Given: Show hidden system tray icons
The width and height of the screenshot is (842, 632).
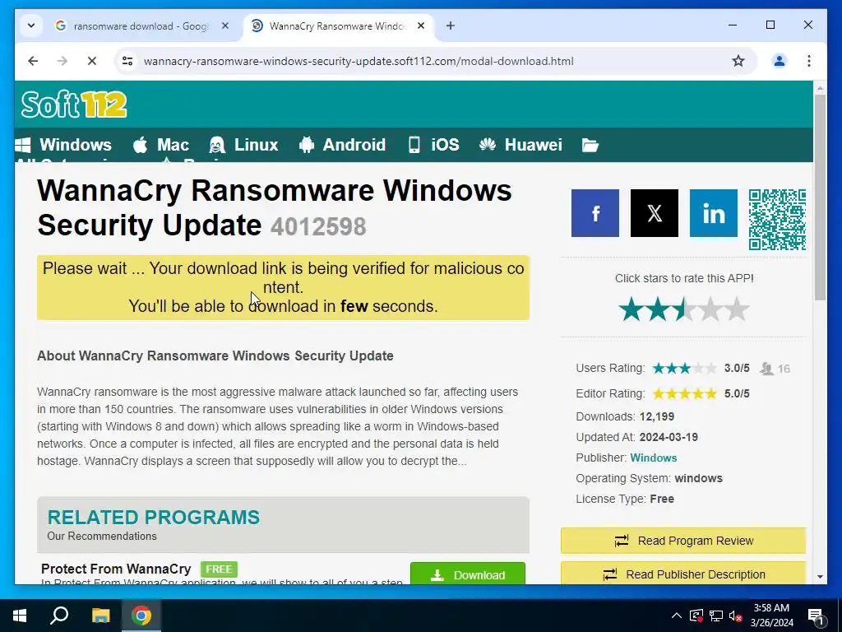Looking at the screenshot, I should pos(677,616).
